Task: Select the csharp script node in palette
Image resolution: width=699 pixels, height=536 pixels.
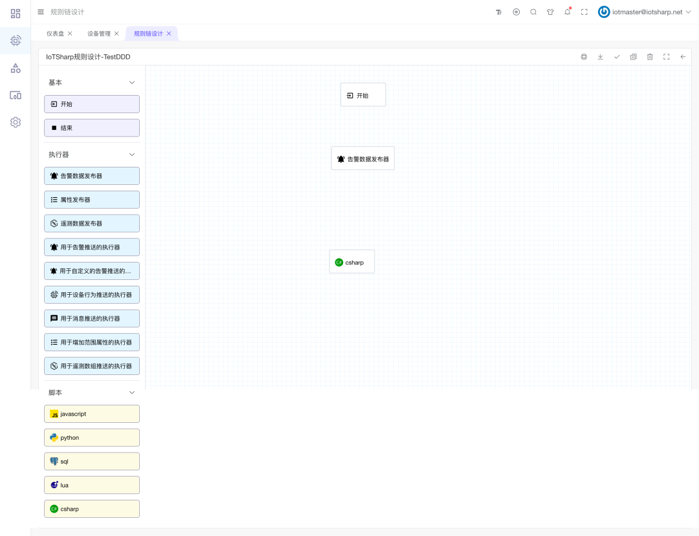Action: pyautogui.click(x=92, y=509)
